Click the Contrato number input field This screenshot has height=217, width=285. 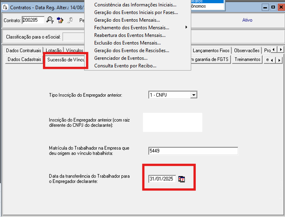(x=33, y=20)
